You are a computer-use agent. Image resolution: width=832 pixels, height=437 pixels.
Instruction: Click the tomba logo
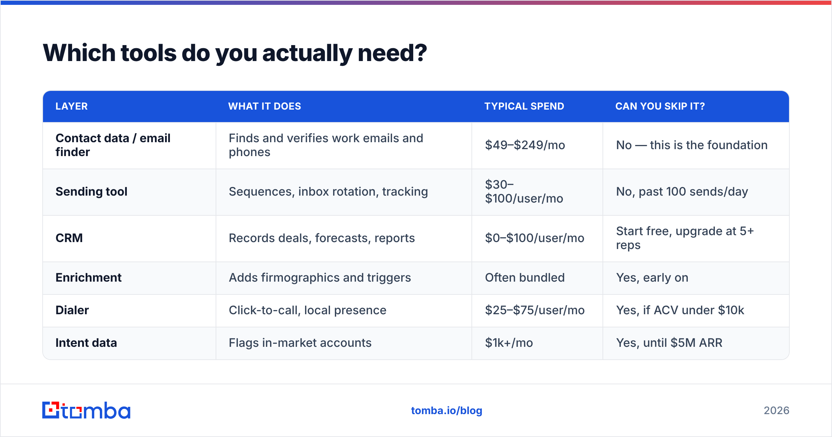(x=86, y=410)
